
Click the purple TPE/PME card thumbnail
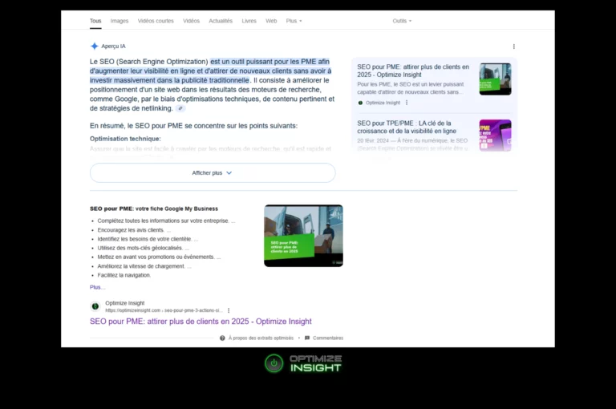(495, 136)
